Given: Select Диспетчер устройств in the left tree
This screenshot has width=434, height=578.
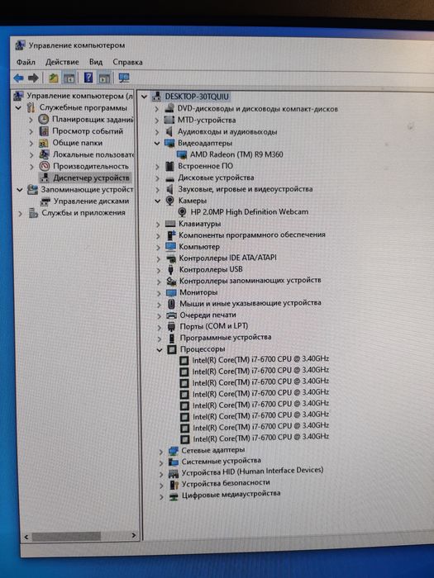Looking at the screenshot, I should pyautogui.click(x=91, y=178).
